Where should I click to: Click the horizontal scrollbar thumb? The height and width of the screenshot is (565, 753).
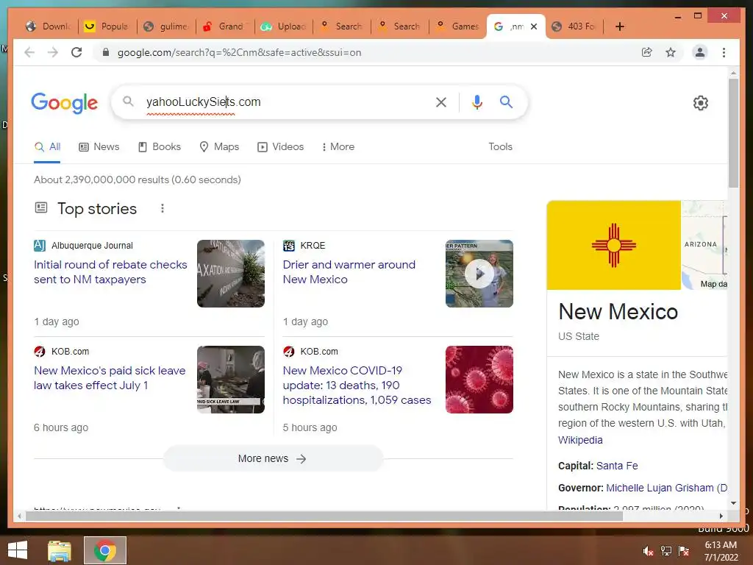[x=324, y=516]
